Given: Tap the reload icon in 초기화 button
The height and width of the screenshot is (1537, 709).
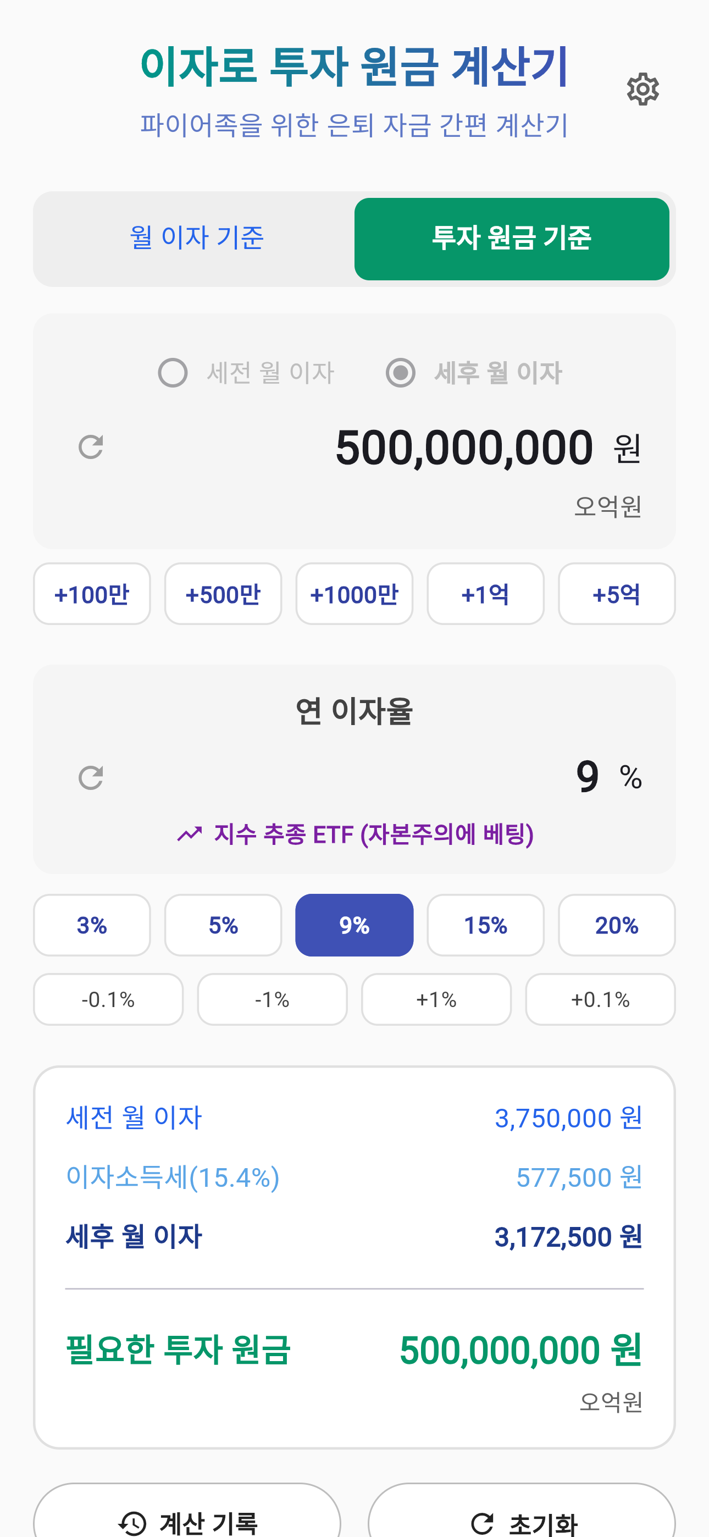Looking at the screenshot, I should 482,1523.
